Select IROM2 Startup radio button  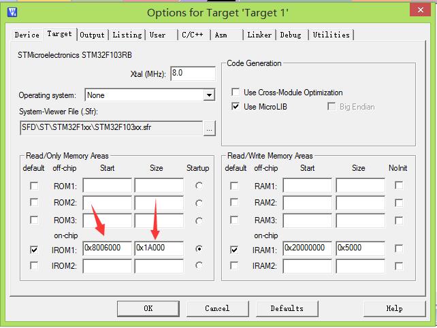[199, 265]
